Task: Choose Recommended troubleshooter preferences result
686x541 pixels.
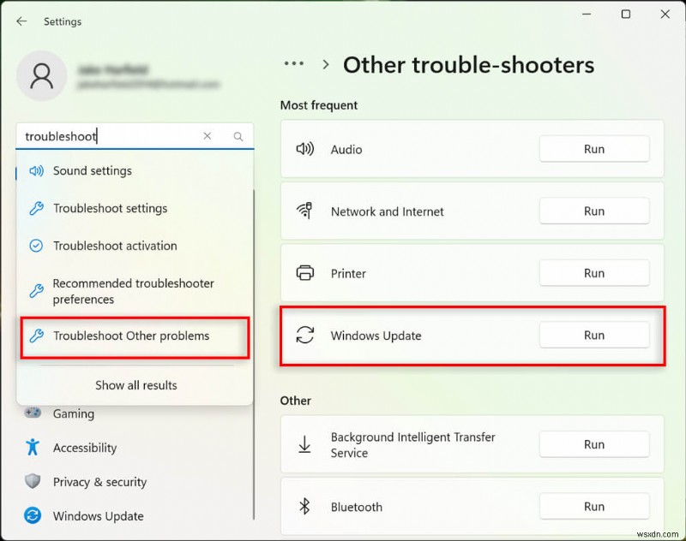Action: pos(135,291)
